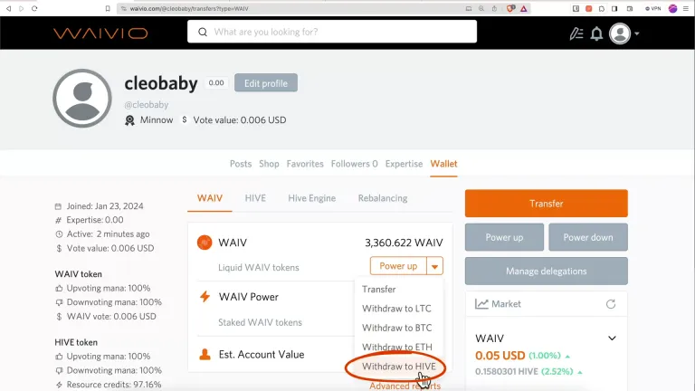The width and height of the screenshot is (695, 391).
Task: Click the WAIVIO logo
Action: (100, 33)
